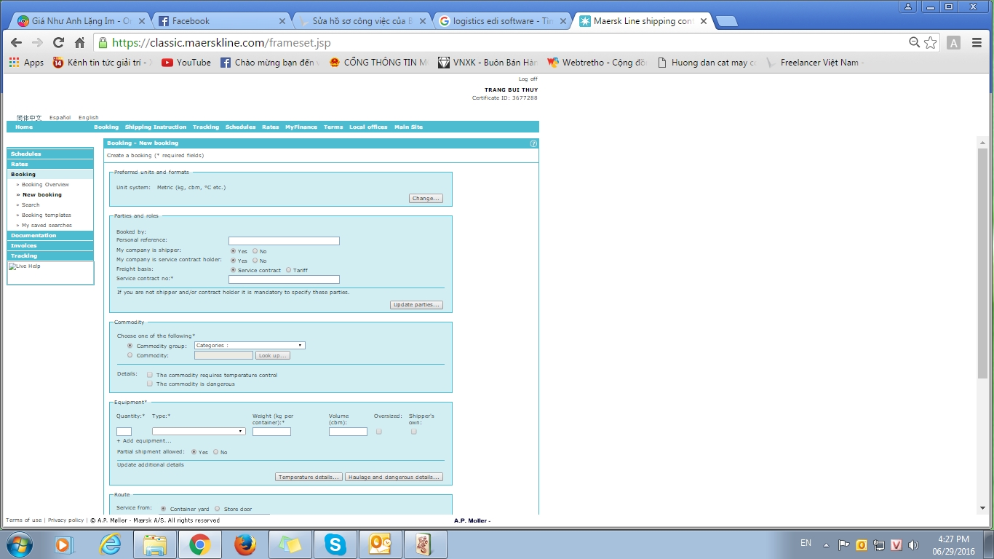This screenshot has width=994, height=559.
Task: Bookmark this page with the star icon
Action: point(930,42)
